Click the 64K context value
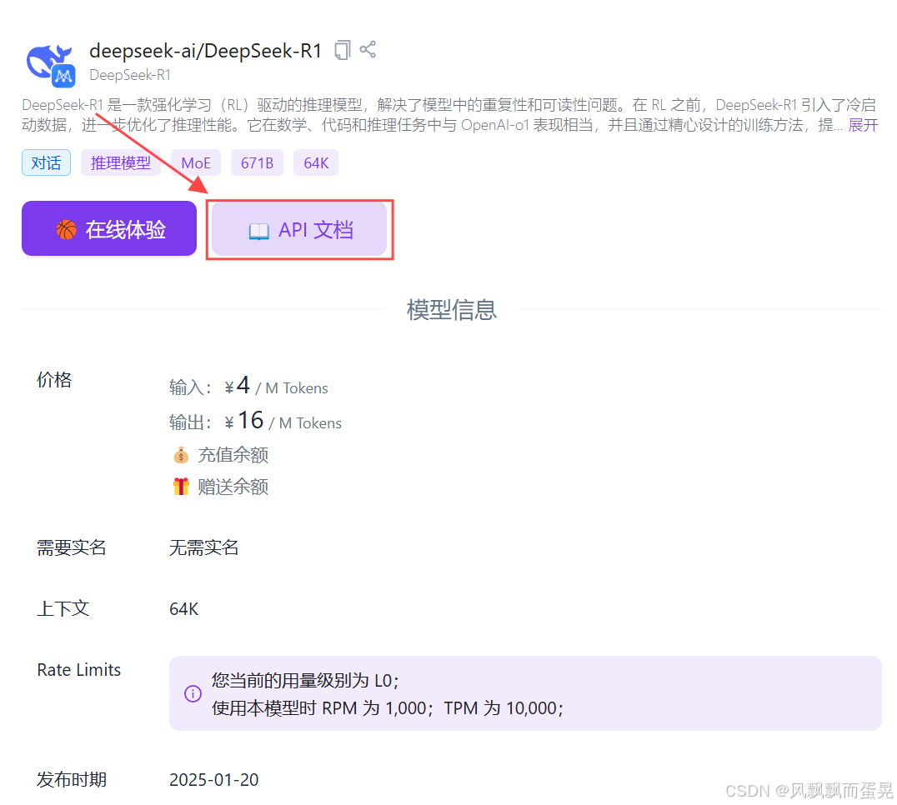The height and width of the screenshot is (805, 897). click(x=183, y=609)
